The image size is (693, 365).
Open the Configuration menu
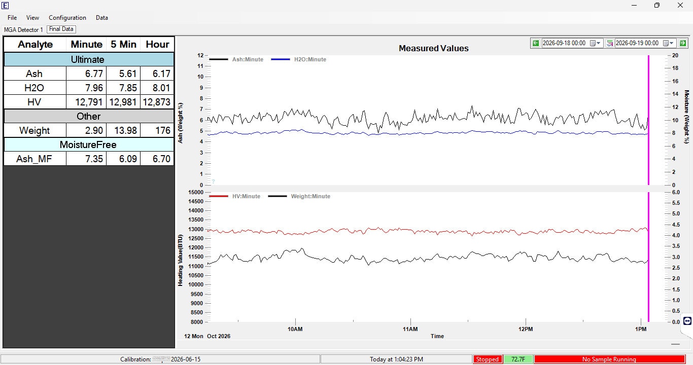click(67, 17)
